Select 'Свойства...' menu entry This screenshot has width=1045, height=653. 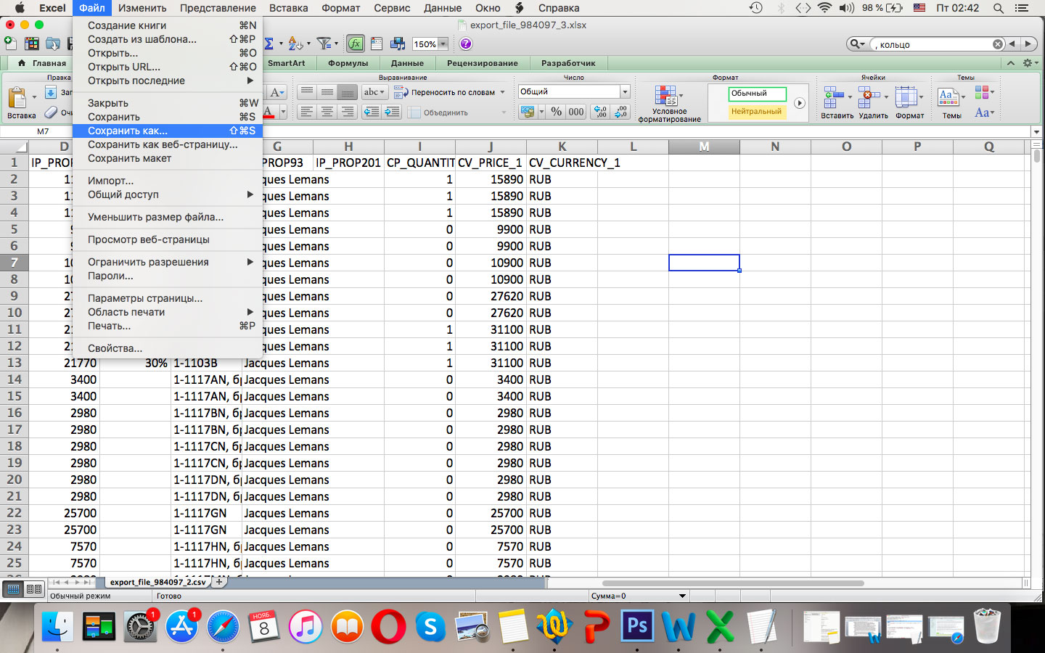tap(167, 348)
